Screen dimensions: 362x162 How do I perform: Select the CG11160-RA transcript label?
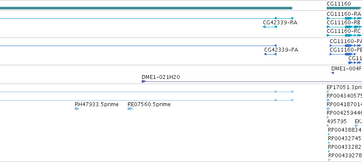344,14
